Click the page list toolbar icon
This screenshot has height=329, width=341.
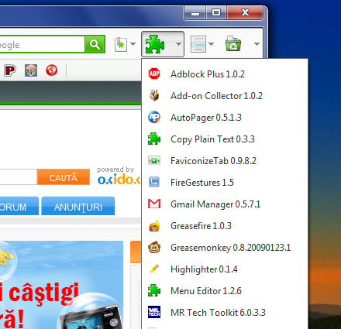coord(198,44)
